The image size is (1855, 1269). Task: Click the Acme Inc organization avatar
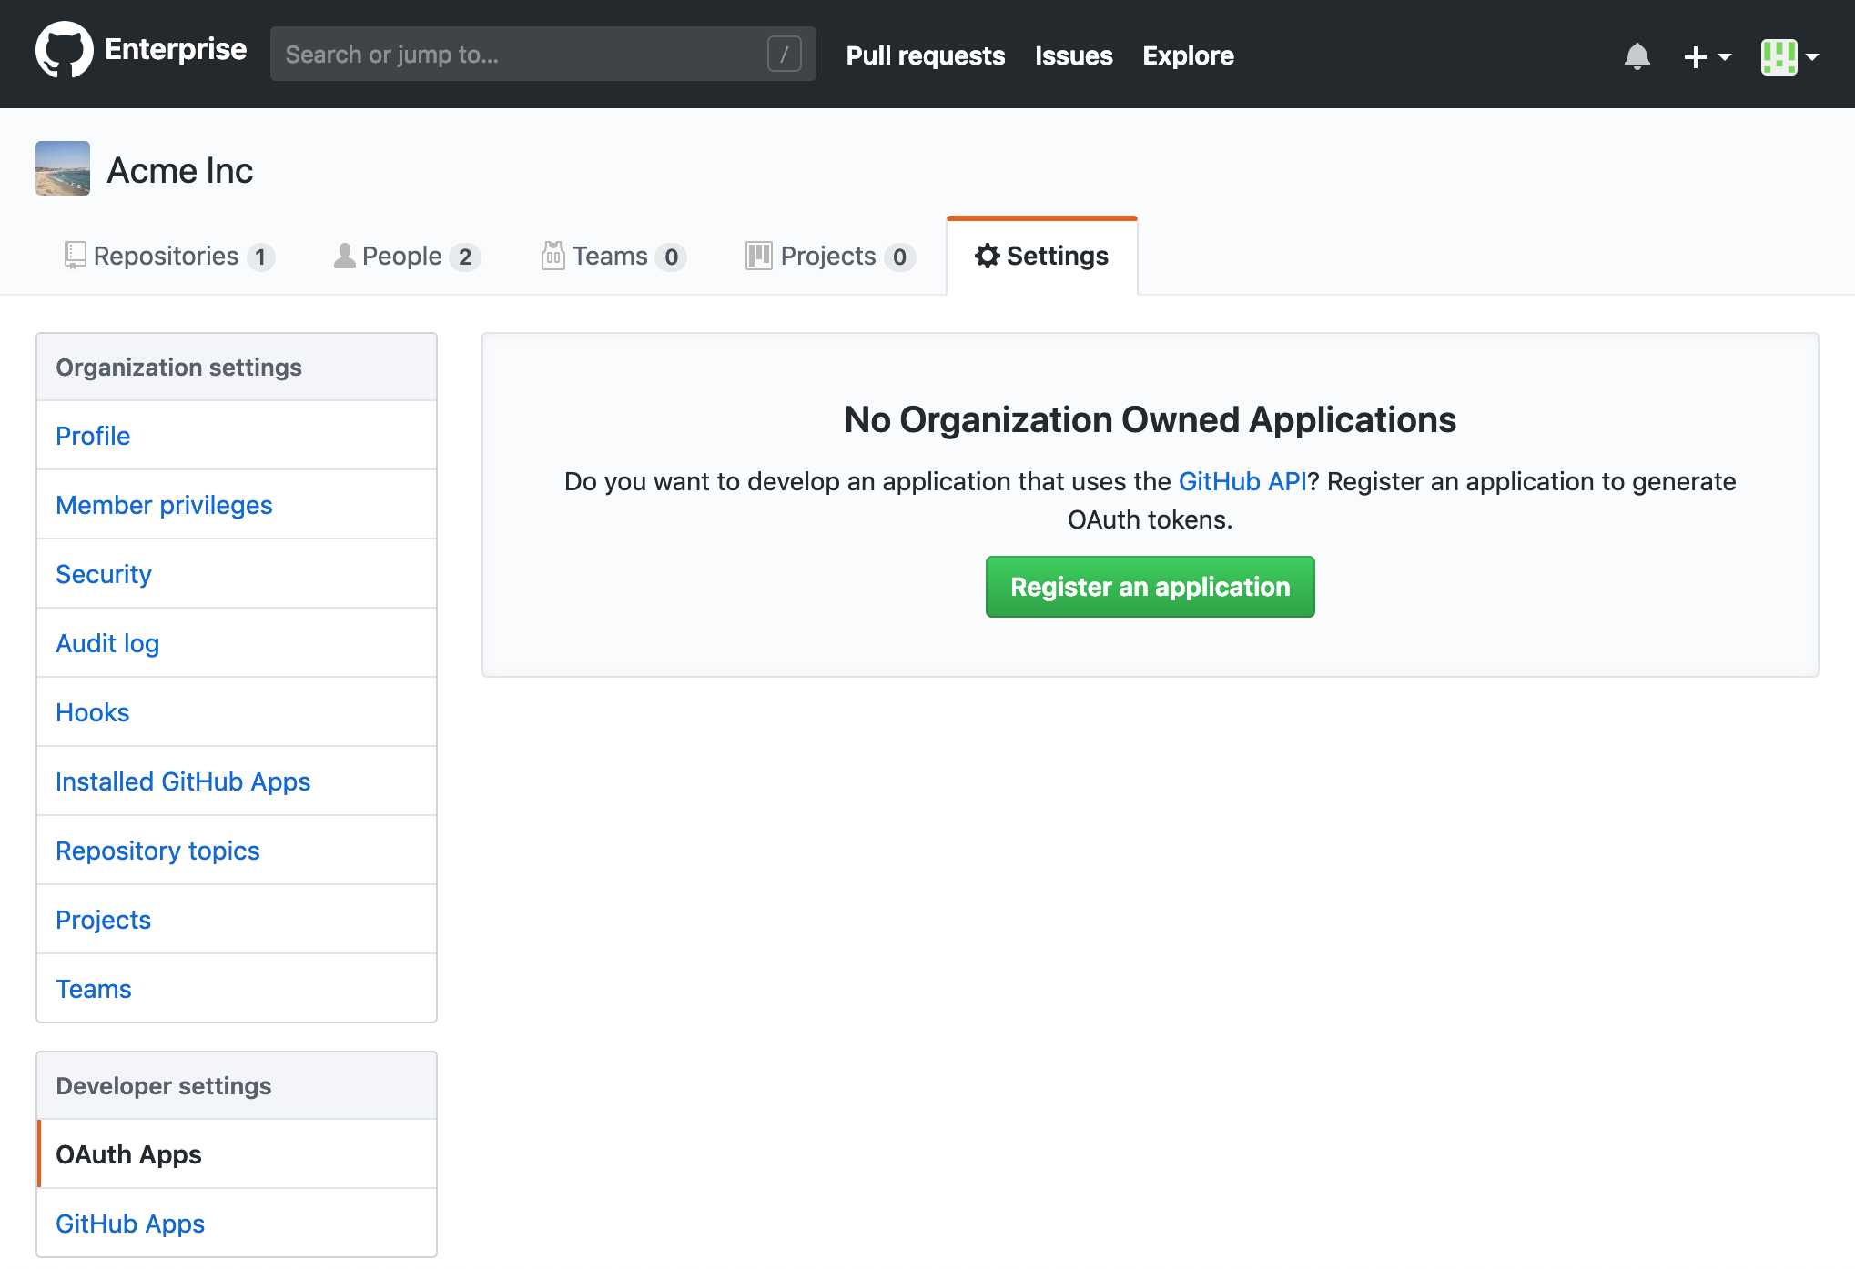click(62, 168)
